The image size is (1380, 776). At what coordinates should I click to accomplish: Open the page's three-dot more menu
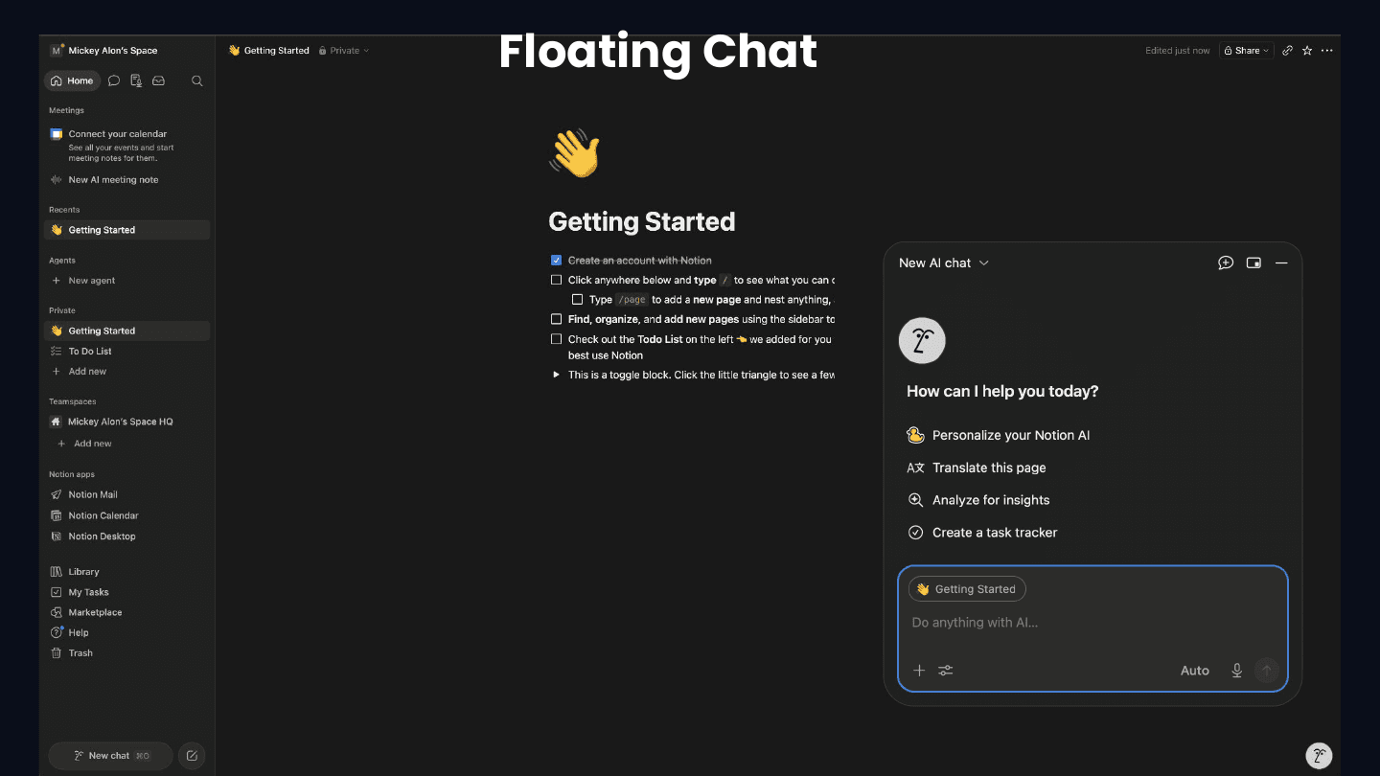click(1326, 51)
